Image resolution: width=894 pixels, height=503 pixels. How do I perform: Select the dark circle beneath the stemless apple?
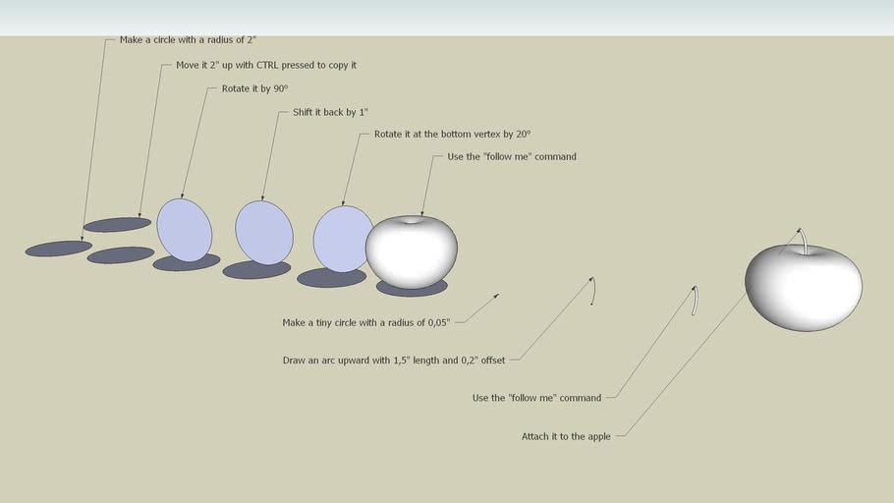[412, 289]
